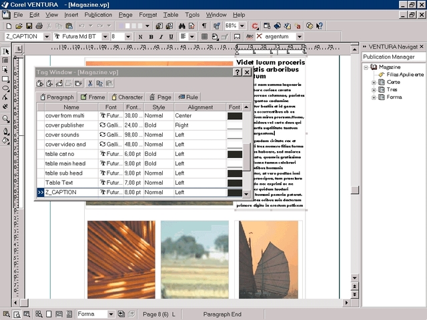Open the Futura Md BT font dropdown
The width and height of the screenshot is (427, 320).
pyautogui.click(x=105, y=37)
